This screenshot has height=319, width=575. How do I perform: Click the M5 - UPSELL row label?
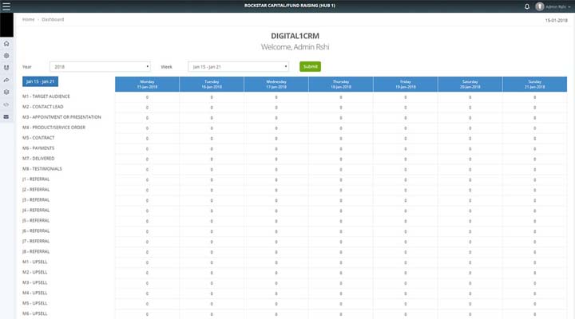(35, 303)
